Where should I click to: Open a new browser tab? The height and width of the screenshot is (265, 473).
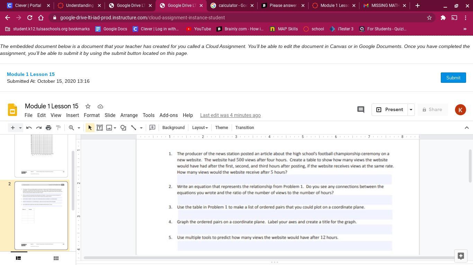coord(418,6)
